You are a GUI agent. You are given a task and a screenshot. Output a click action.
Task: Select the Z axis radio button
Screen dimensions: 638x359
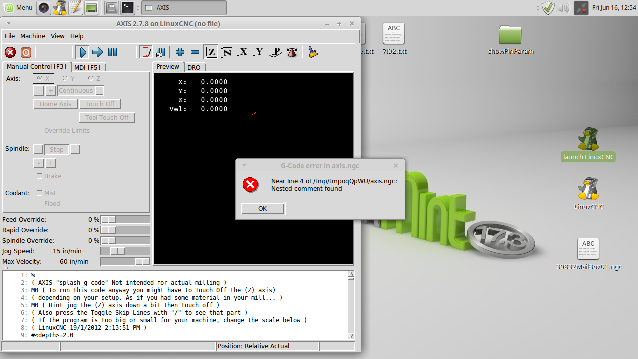tap(94, 78)
